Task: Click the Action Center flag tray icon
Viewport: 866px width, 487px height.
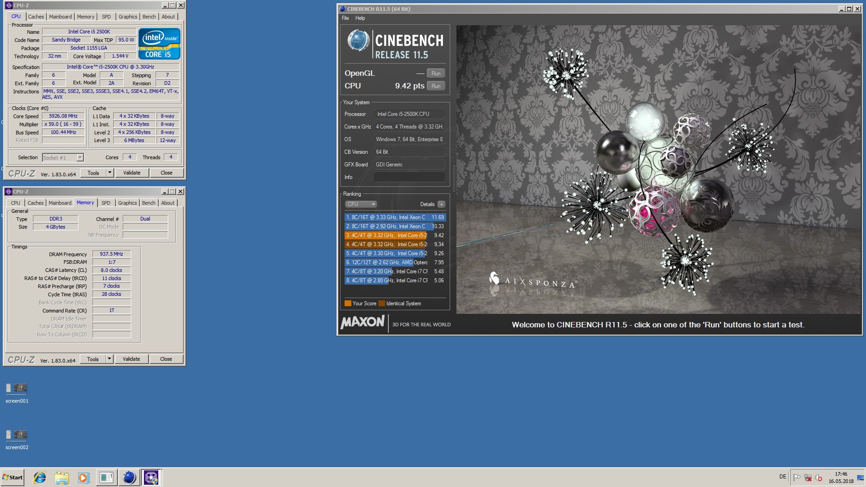Action: (x=797, y=478)
